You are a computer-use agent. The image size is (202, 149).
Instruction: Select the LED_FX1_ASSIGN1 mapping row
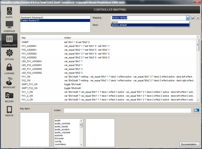coord(108,61)
